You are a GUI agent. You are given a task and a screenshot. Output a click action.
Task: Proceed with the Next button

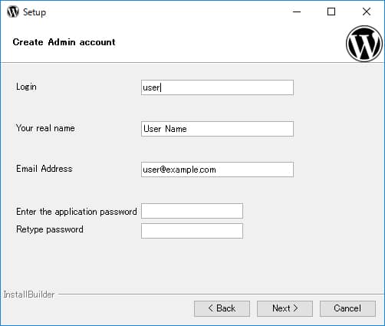pyautogui.click(x=285, y=308)
